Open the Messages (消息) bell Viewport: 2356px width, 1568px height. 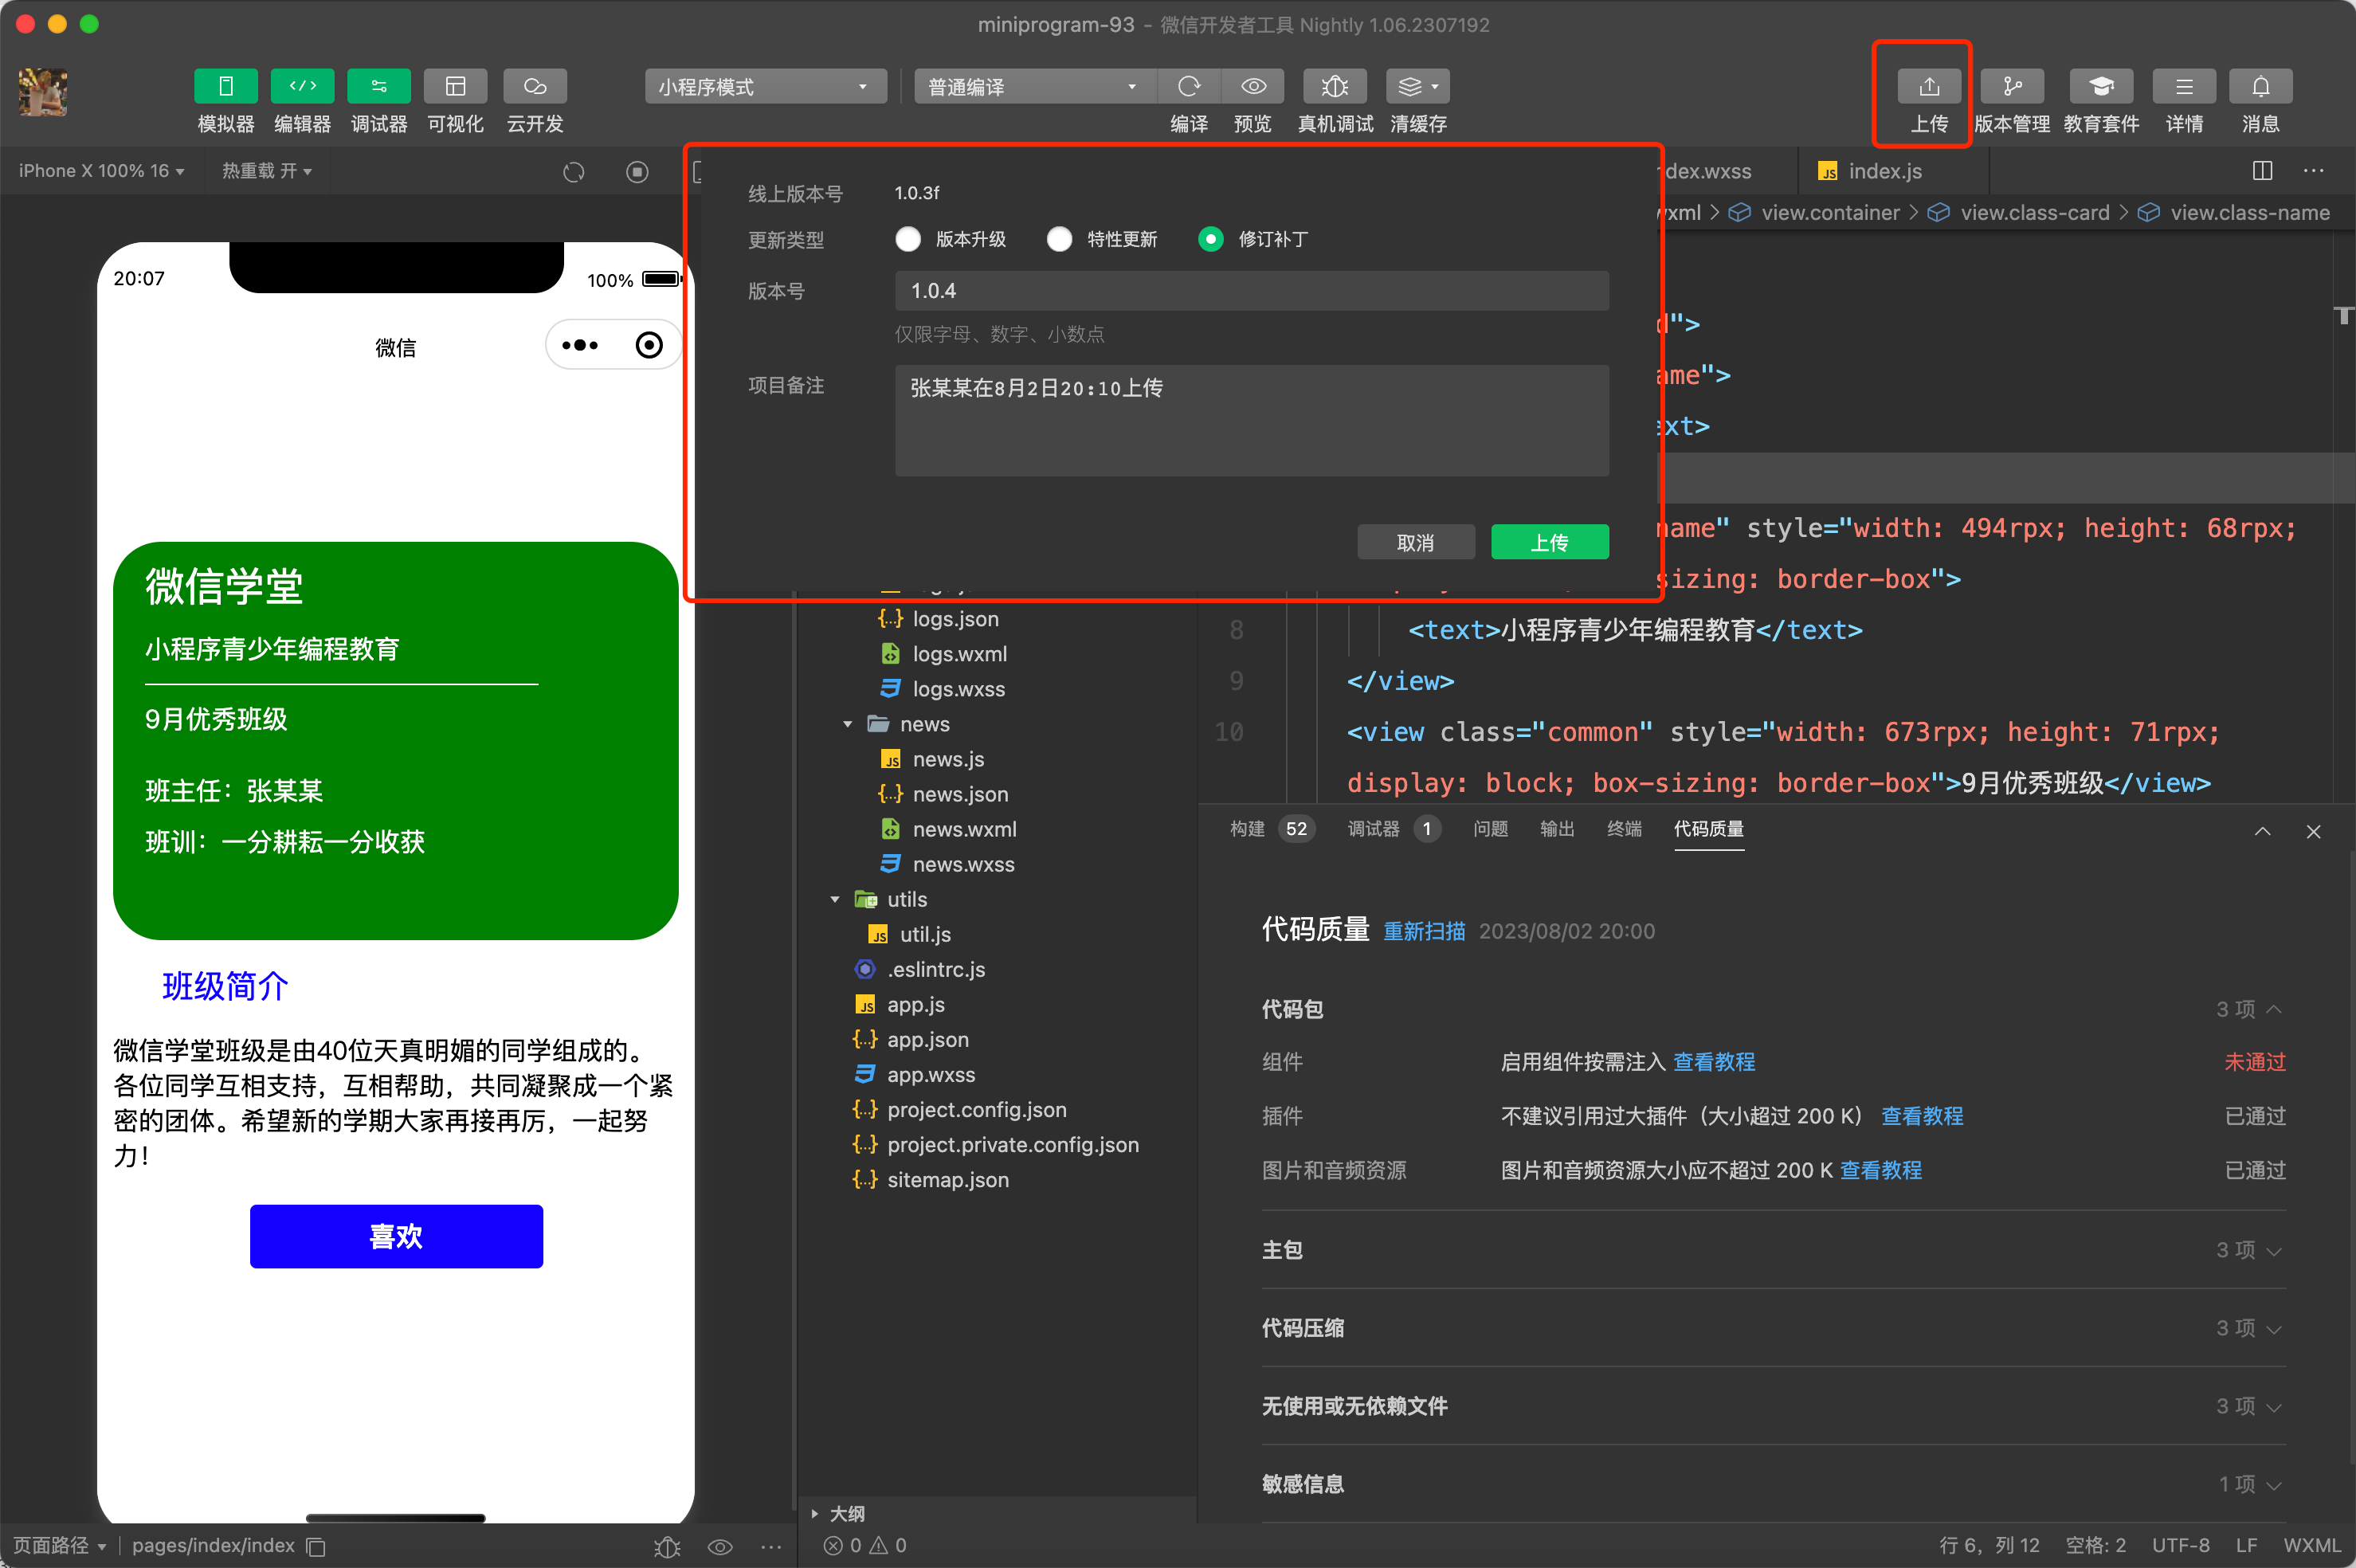coord(2260,86)
